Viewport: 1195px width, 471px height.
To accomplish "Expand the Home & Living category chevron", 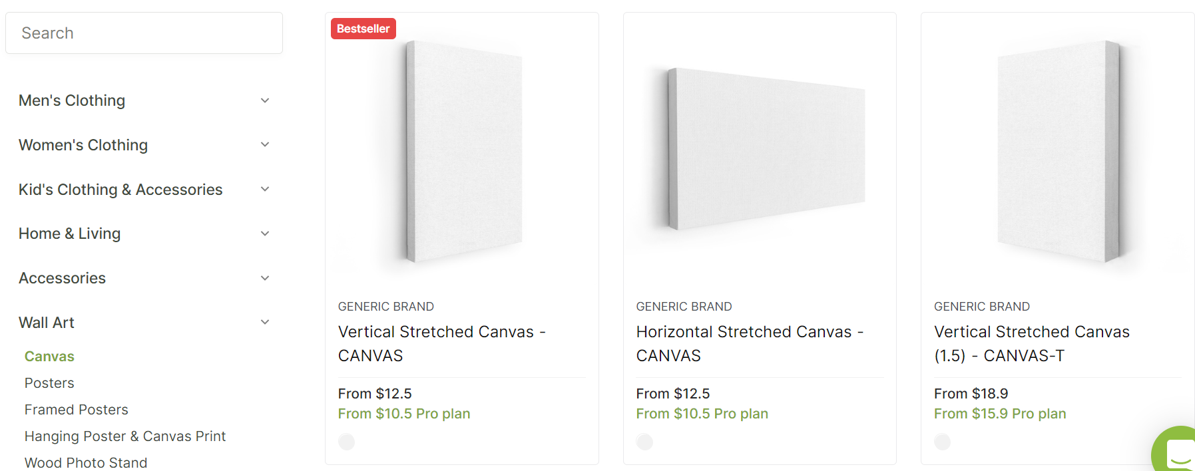I will 265,234.
